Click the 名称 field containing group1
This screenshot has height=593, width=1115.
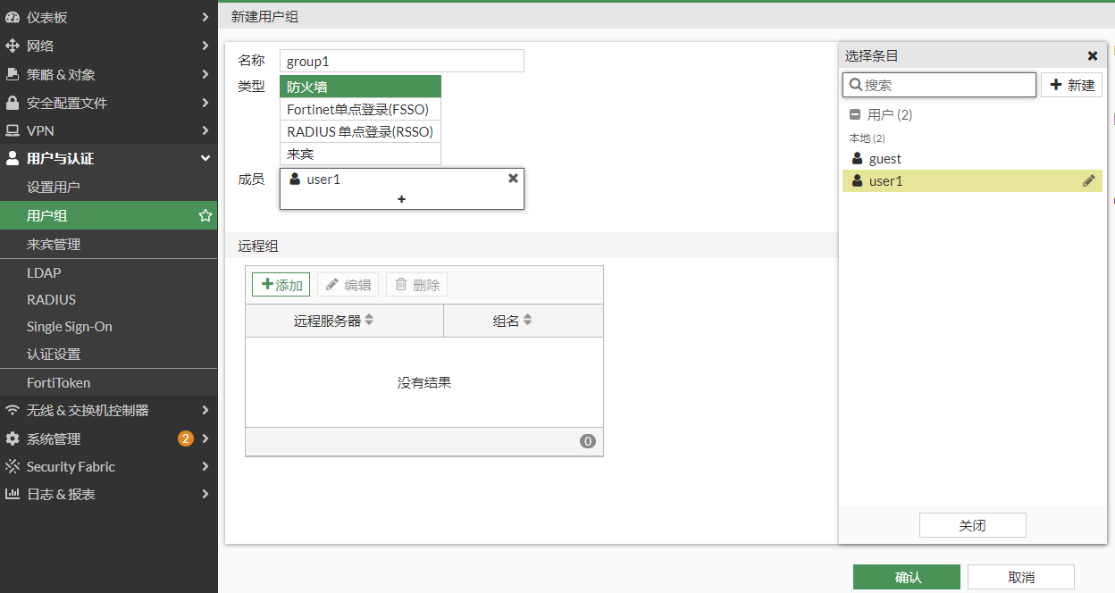(402, 61)
